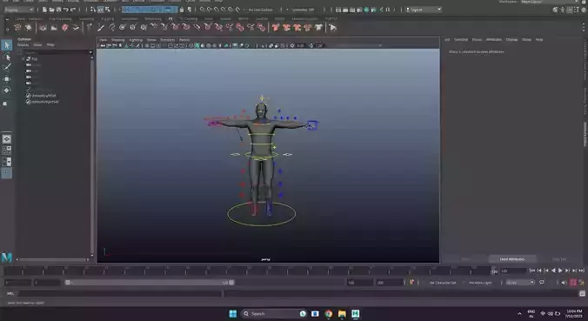Click the red sphere shelf icon
The height and width of the screenshot is (321, 588).
(65, 27)
